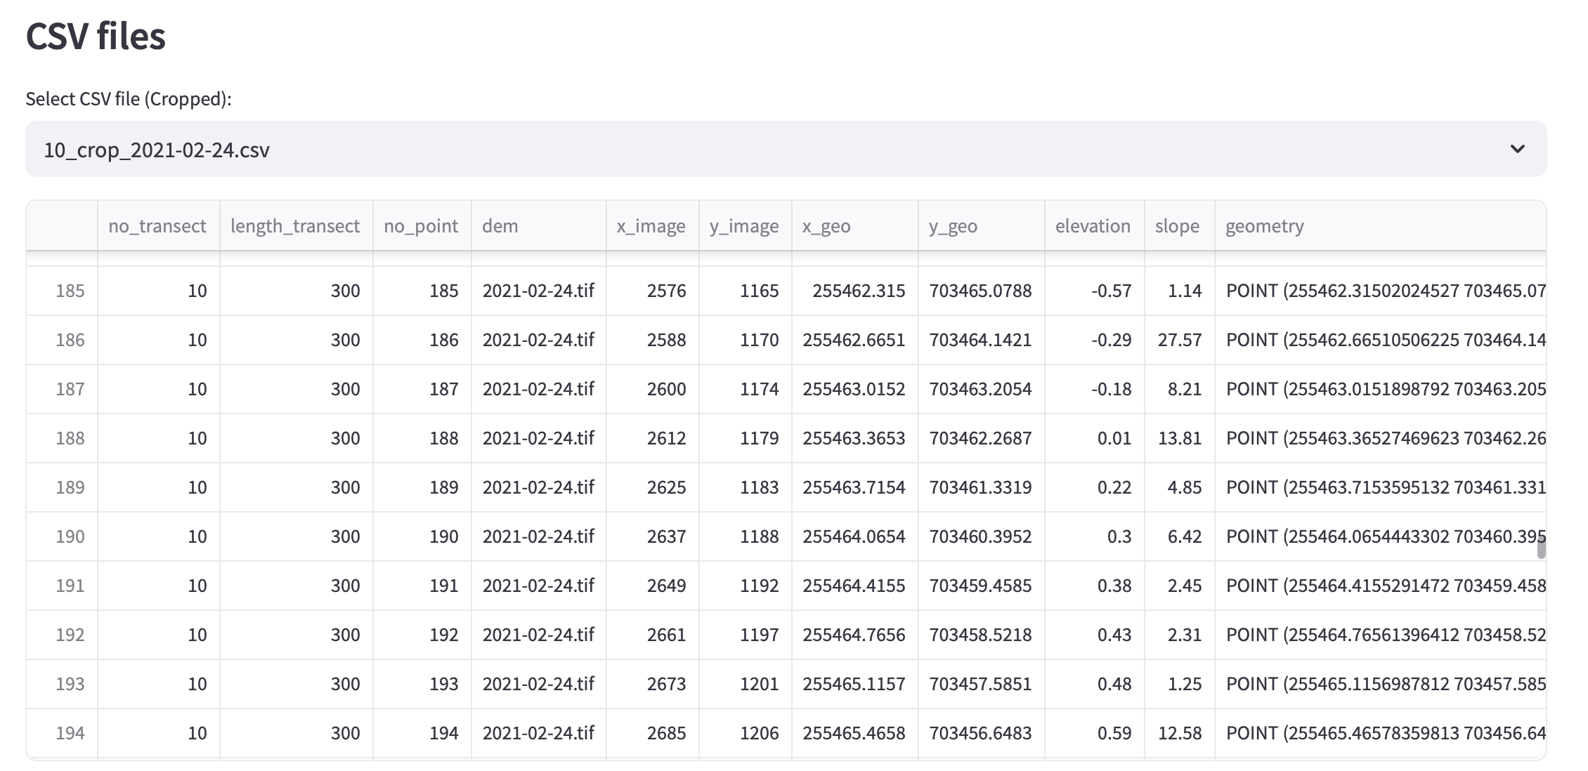Image resolution: width=1588 pixels, height=771 pixels.
Task: Sort by no_transect column header
Action: click(x=158, y=225)
